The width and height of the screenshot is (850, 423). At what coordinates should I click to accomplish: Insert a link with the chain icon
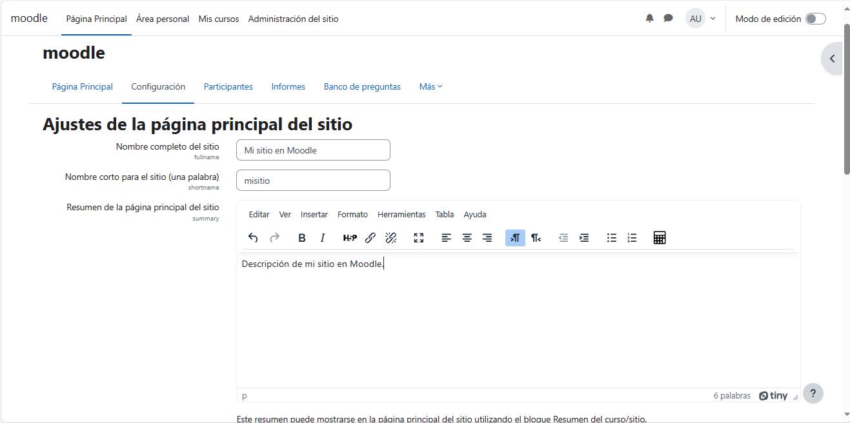[x=370, y=238]
